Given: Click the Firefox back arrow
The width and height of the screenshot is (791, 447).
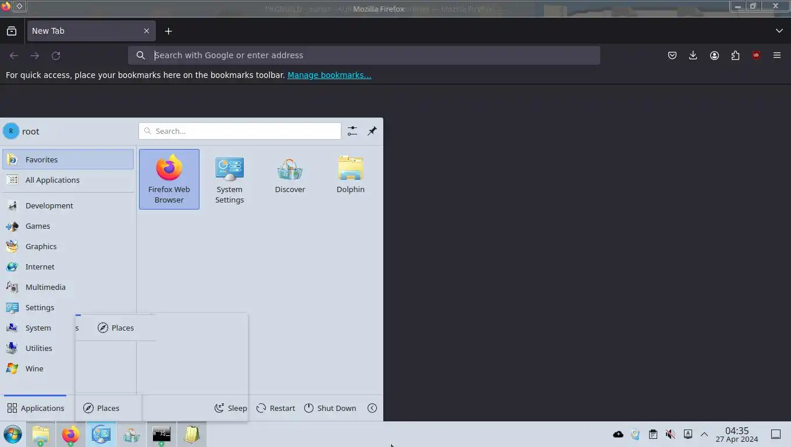Looking at the screenshot, I should pyautogui.click(x=14, y=55).
